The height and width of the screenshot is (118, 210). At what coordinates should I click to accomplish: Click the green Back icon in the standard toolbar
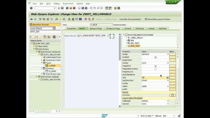coord(67,8)
